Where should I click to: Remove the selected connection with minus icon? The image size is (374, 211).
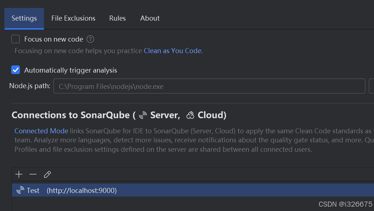[33, 175]
